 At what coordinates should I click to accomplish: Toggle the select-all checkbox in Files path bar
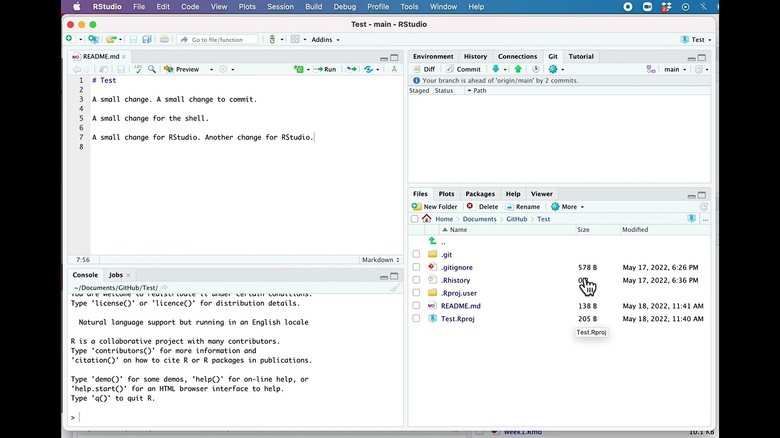(415, 219)
